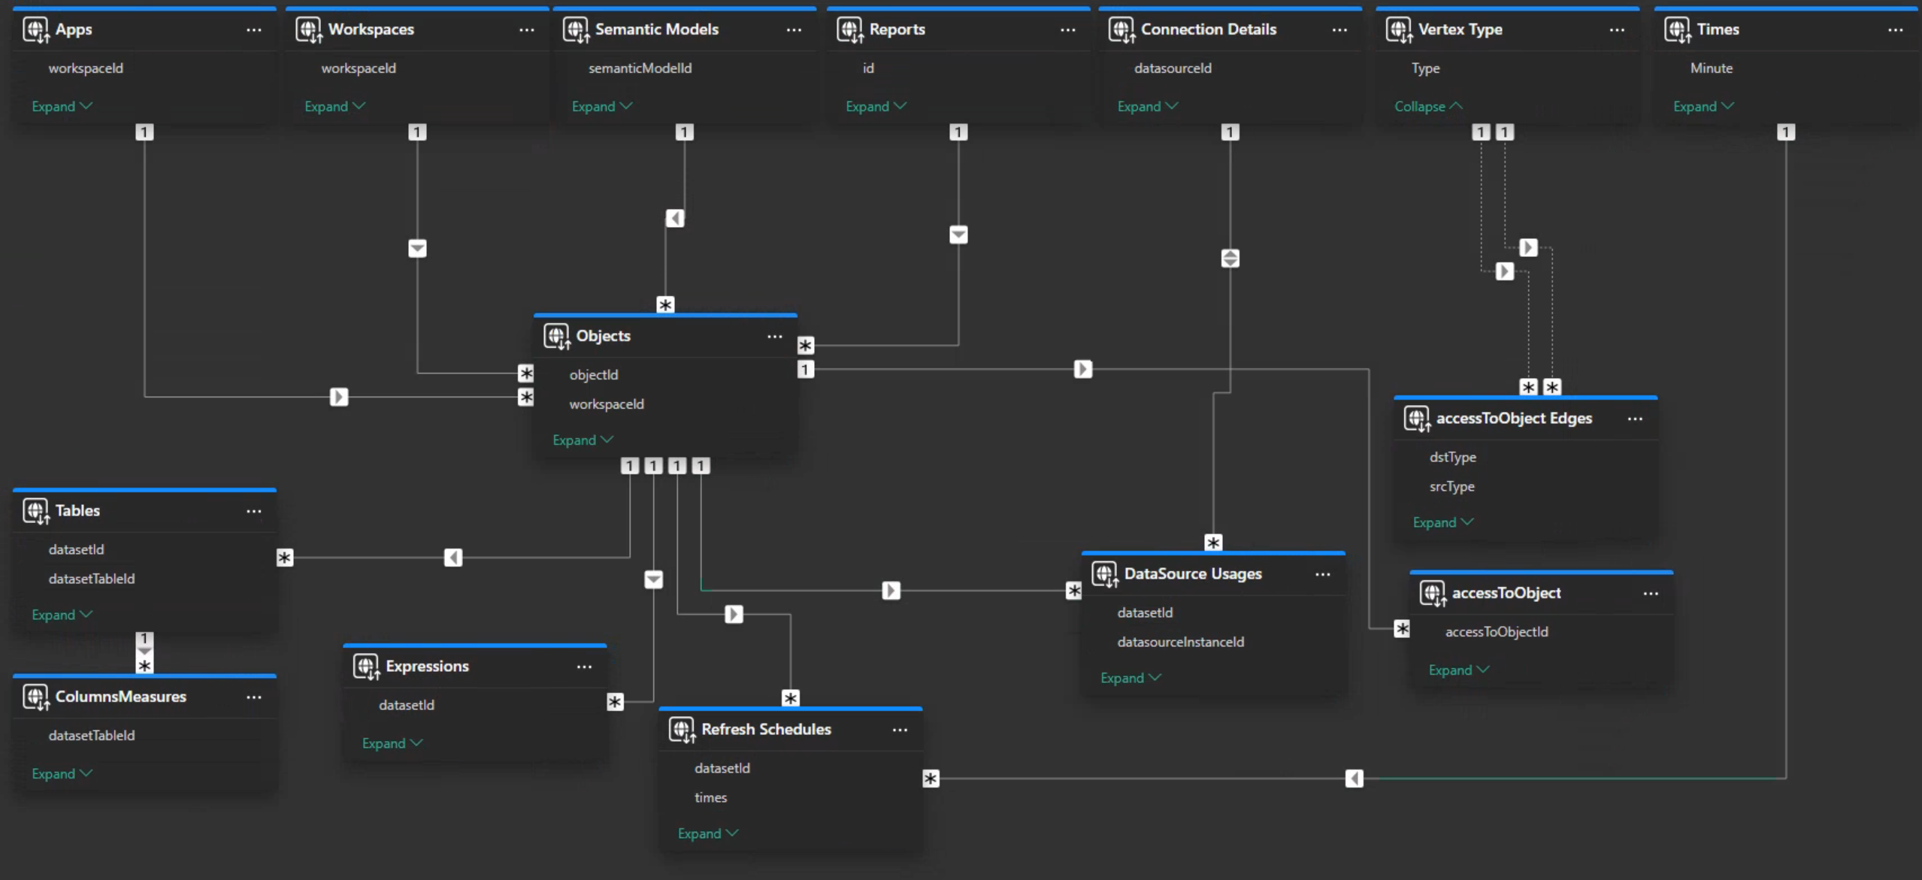Click the Objects table storage-mode icon
1922x880 pixels.
pos(557,336)
